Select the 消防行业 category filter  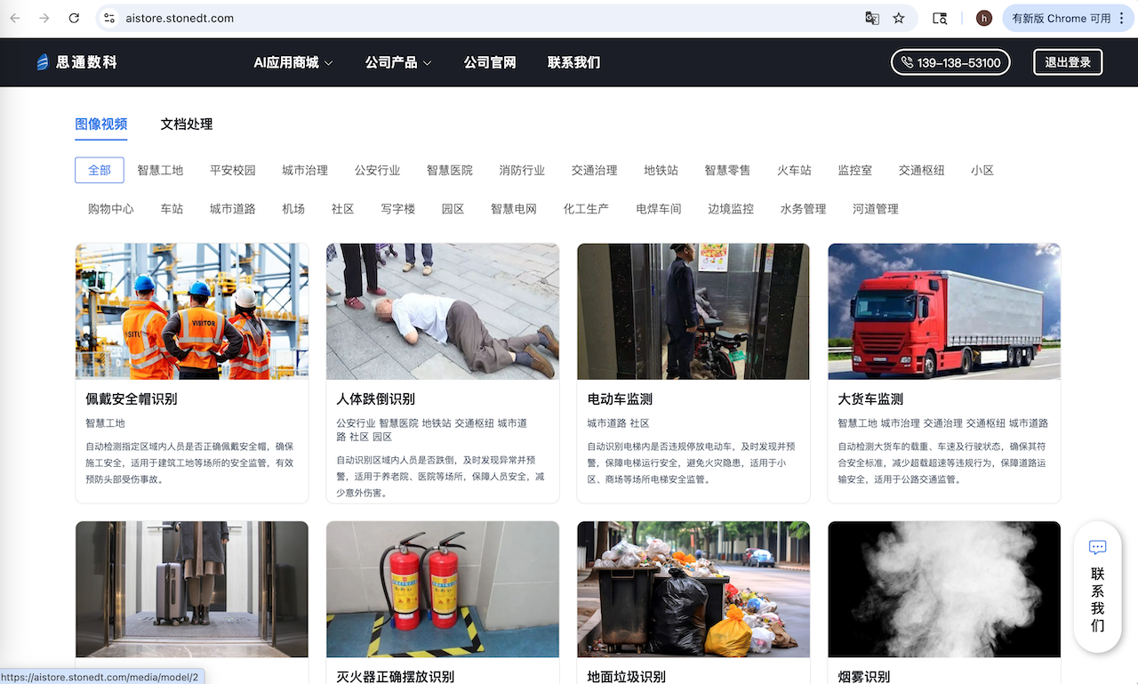pos(522,170)
